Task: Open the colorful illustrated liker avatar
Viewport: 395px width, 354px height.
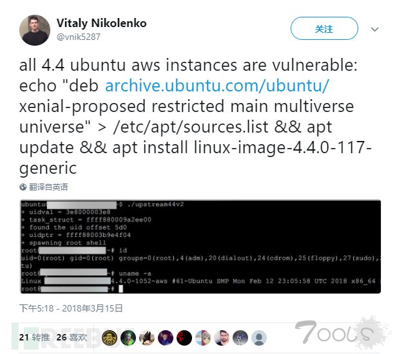Action: click(203, 338)
